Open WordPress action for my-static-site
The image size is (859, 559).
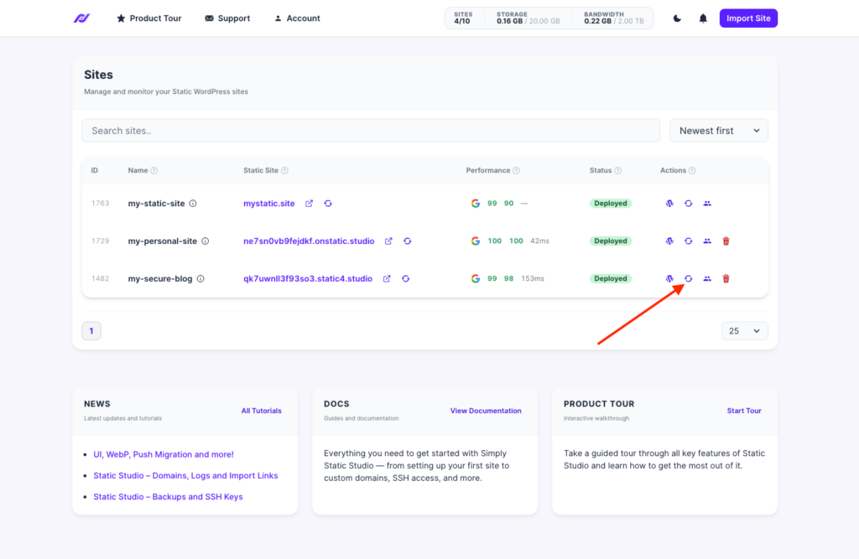669,203
